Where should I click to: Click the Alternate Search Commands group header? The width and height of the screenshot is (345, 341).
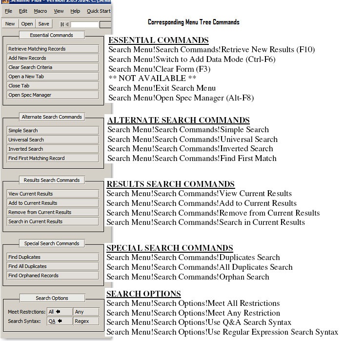[52, 117]
